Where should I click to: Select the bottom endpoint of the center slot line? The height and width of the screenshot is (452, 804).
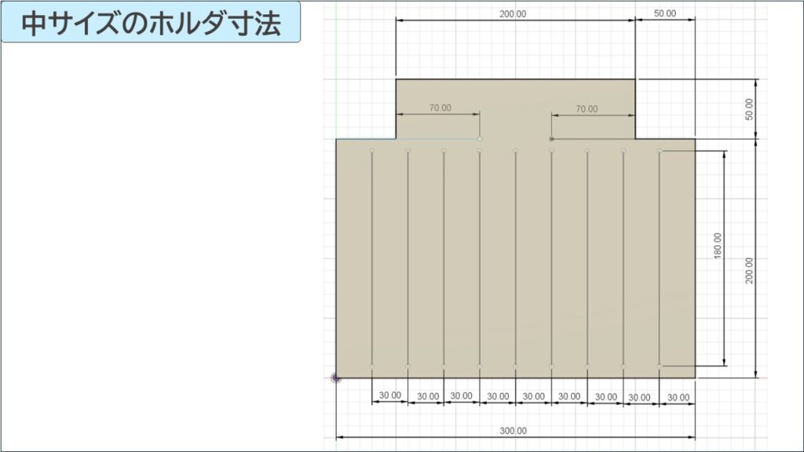pyautogui.click(x=516, y=366)
